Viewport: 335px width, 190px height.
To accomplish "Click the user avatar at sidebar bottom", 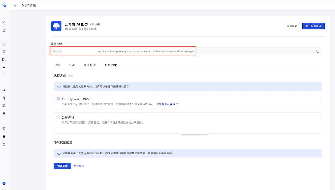I will pos(4,183).
